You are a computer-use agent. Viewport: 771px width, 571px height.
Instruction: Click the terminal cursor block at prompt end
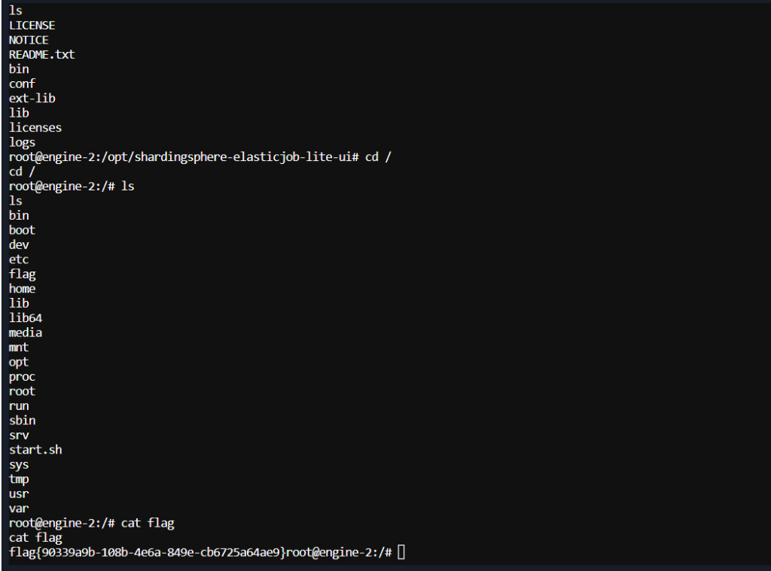tap(401, 552)
